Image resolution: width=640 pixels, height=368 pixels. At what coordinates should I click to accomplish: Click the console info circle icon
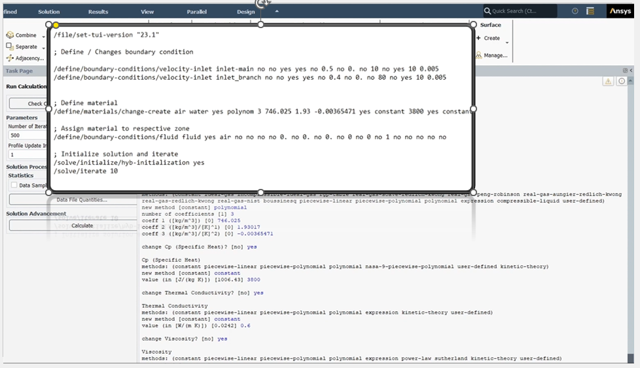tap(621, 82)
